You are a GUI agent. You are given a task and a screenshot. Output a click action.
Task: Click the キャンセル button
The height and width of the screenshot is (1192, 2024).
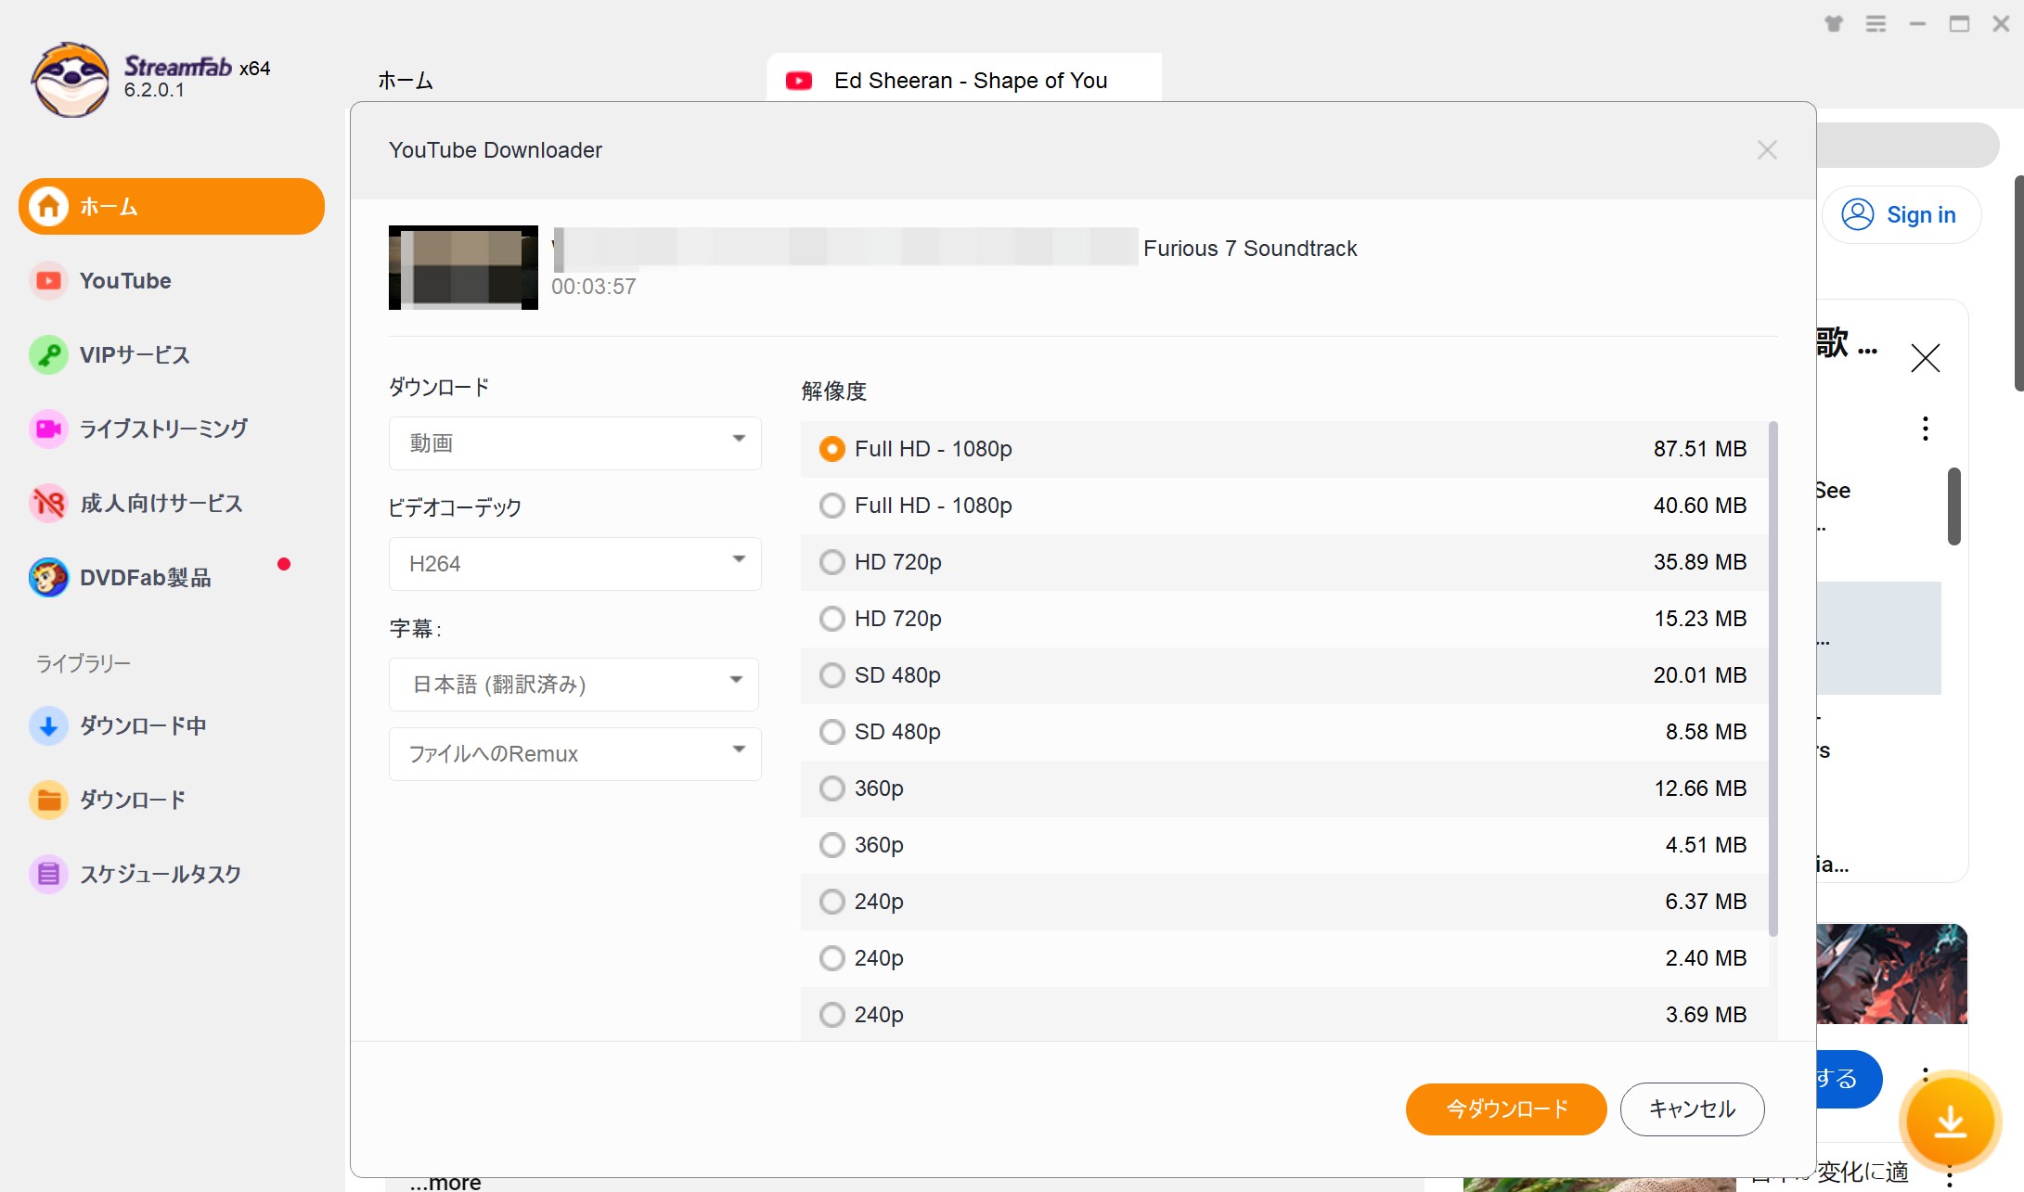coord(1692,1109)
